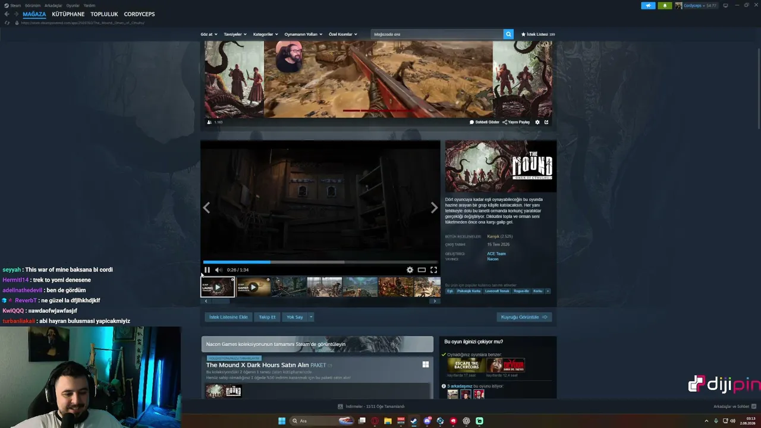Open the CORDYCEPS profile tab
Viewport: 761px width, 428px height.
pyautogui.click(x=139, y=14)
